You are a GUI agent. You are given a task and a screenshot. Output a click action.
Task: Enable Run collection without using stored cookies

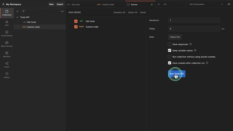point(170,57)
